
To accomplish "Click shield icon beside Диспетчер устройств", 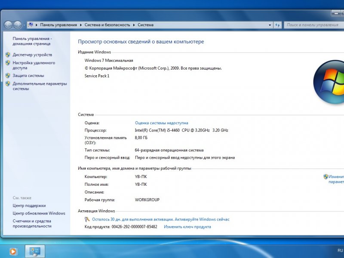I will (x=8, y=55).
